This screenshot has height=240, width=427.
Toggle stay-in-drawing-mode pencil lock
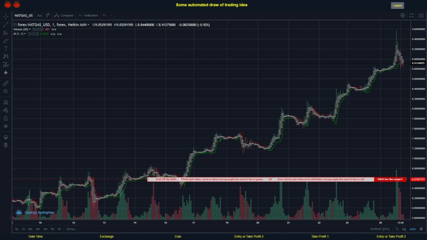(6, 110)
